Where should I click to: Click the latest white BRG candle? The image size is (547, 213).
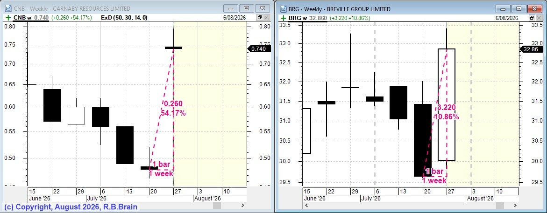(x=447, y=104)
